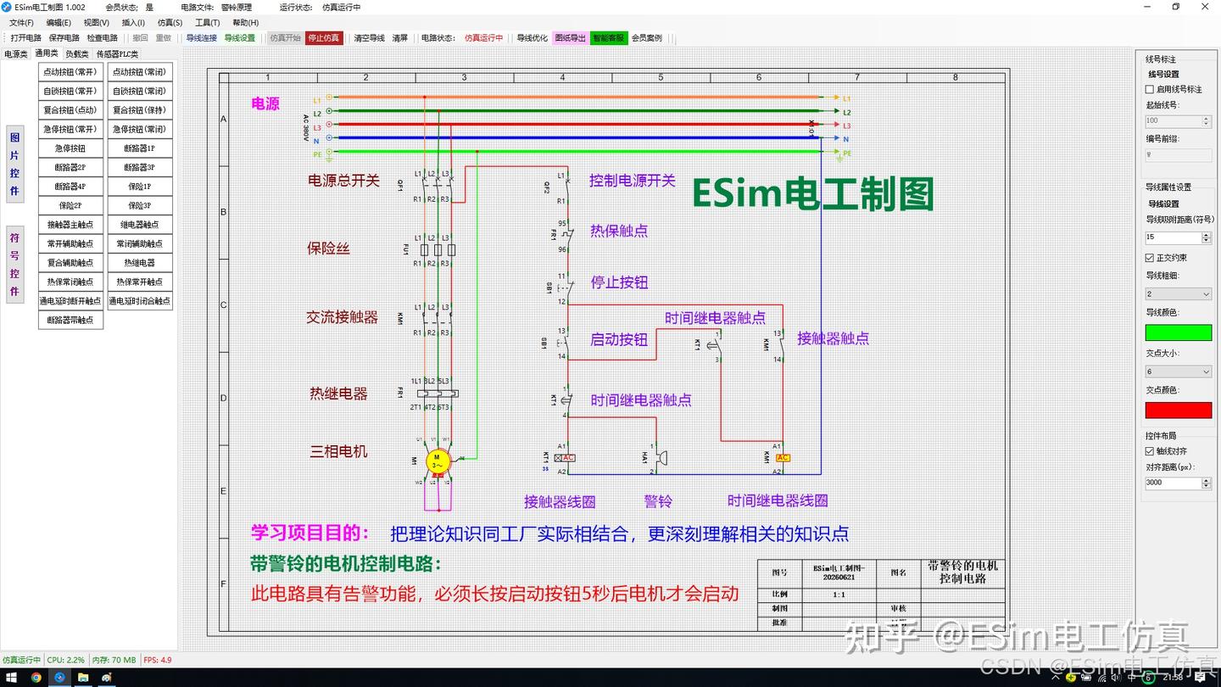Open the 导线粗细 dropdown
Screen dimensions: 1221x687
(x=1179, y=294)
